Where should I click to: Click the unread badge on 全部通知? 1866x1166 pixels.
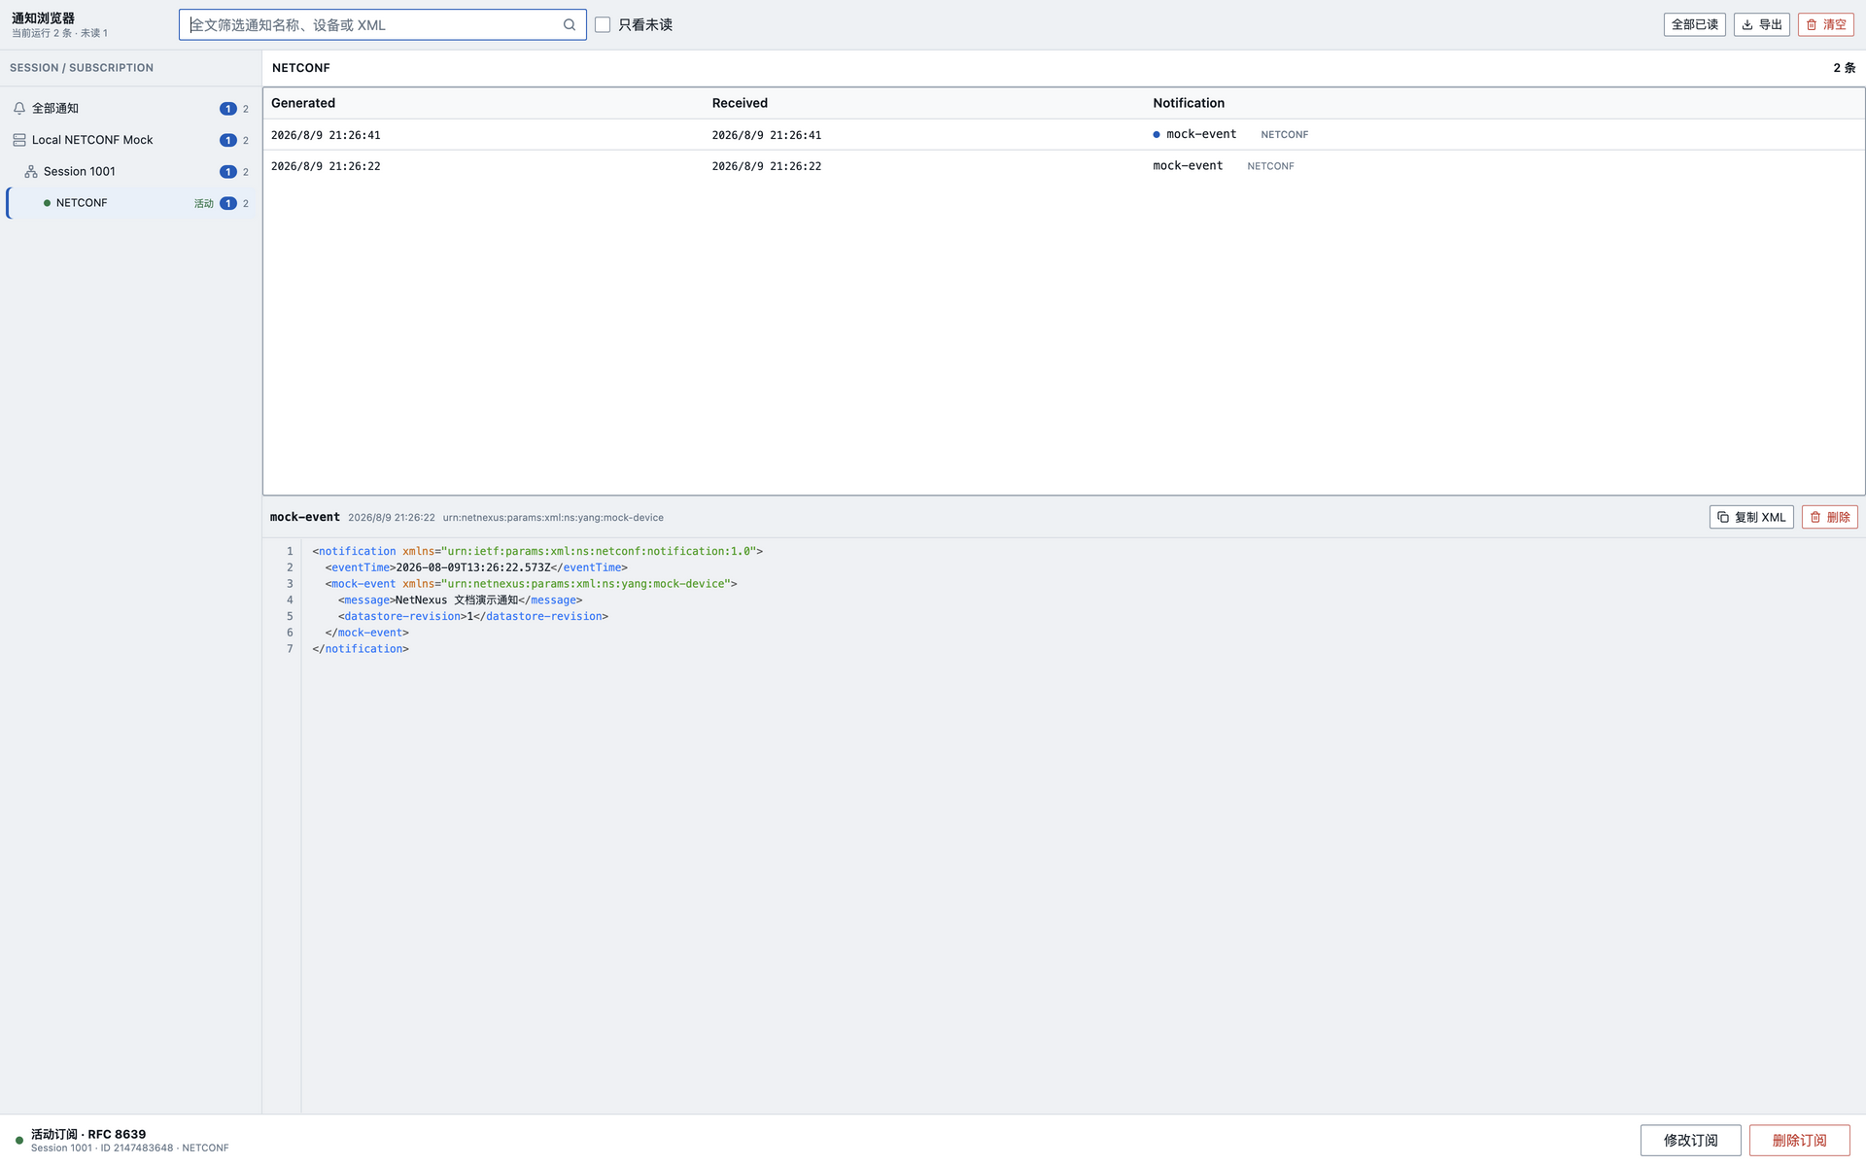click(x=228, y=109)
